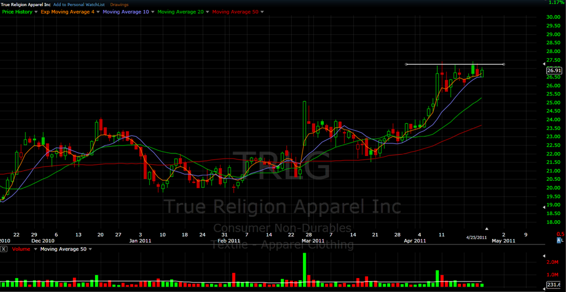Click the 20.00 price axis label

coord(553,188)
